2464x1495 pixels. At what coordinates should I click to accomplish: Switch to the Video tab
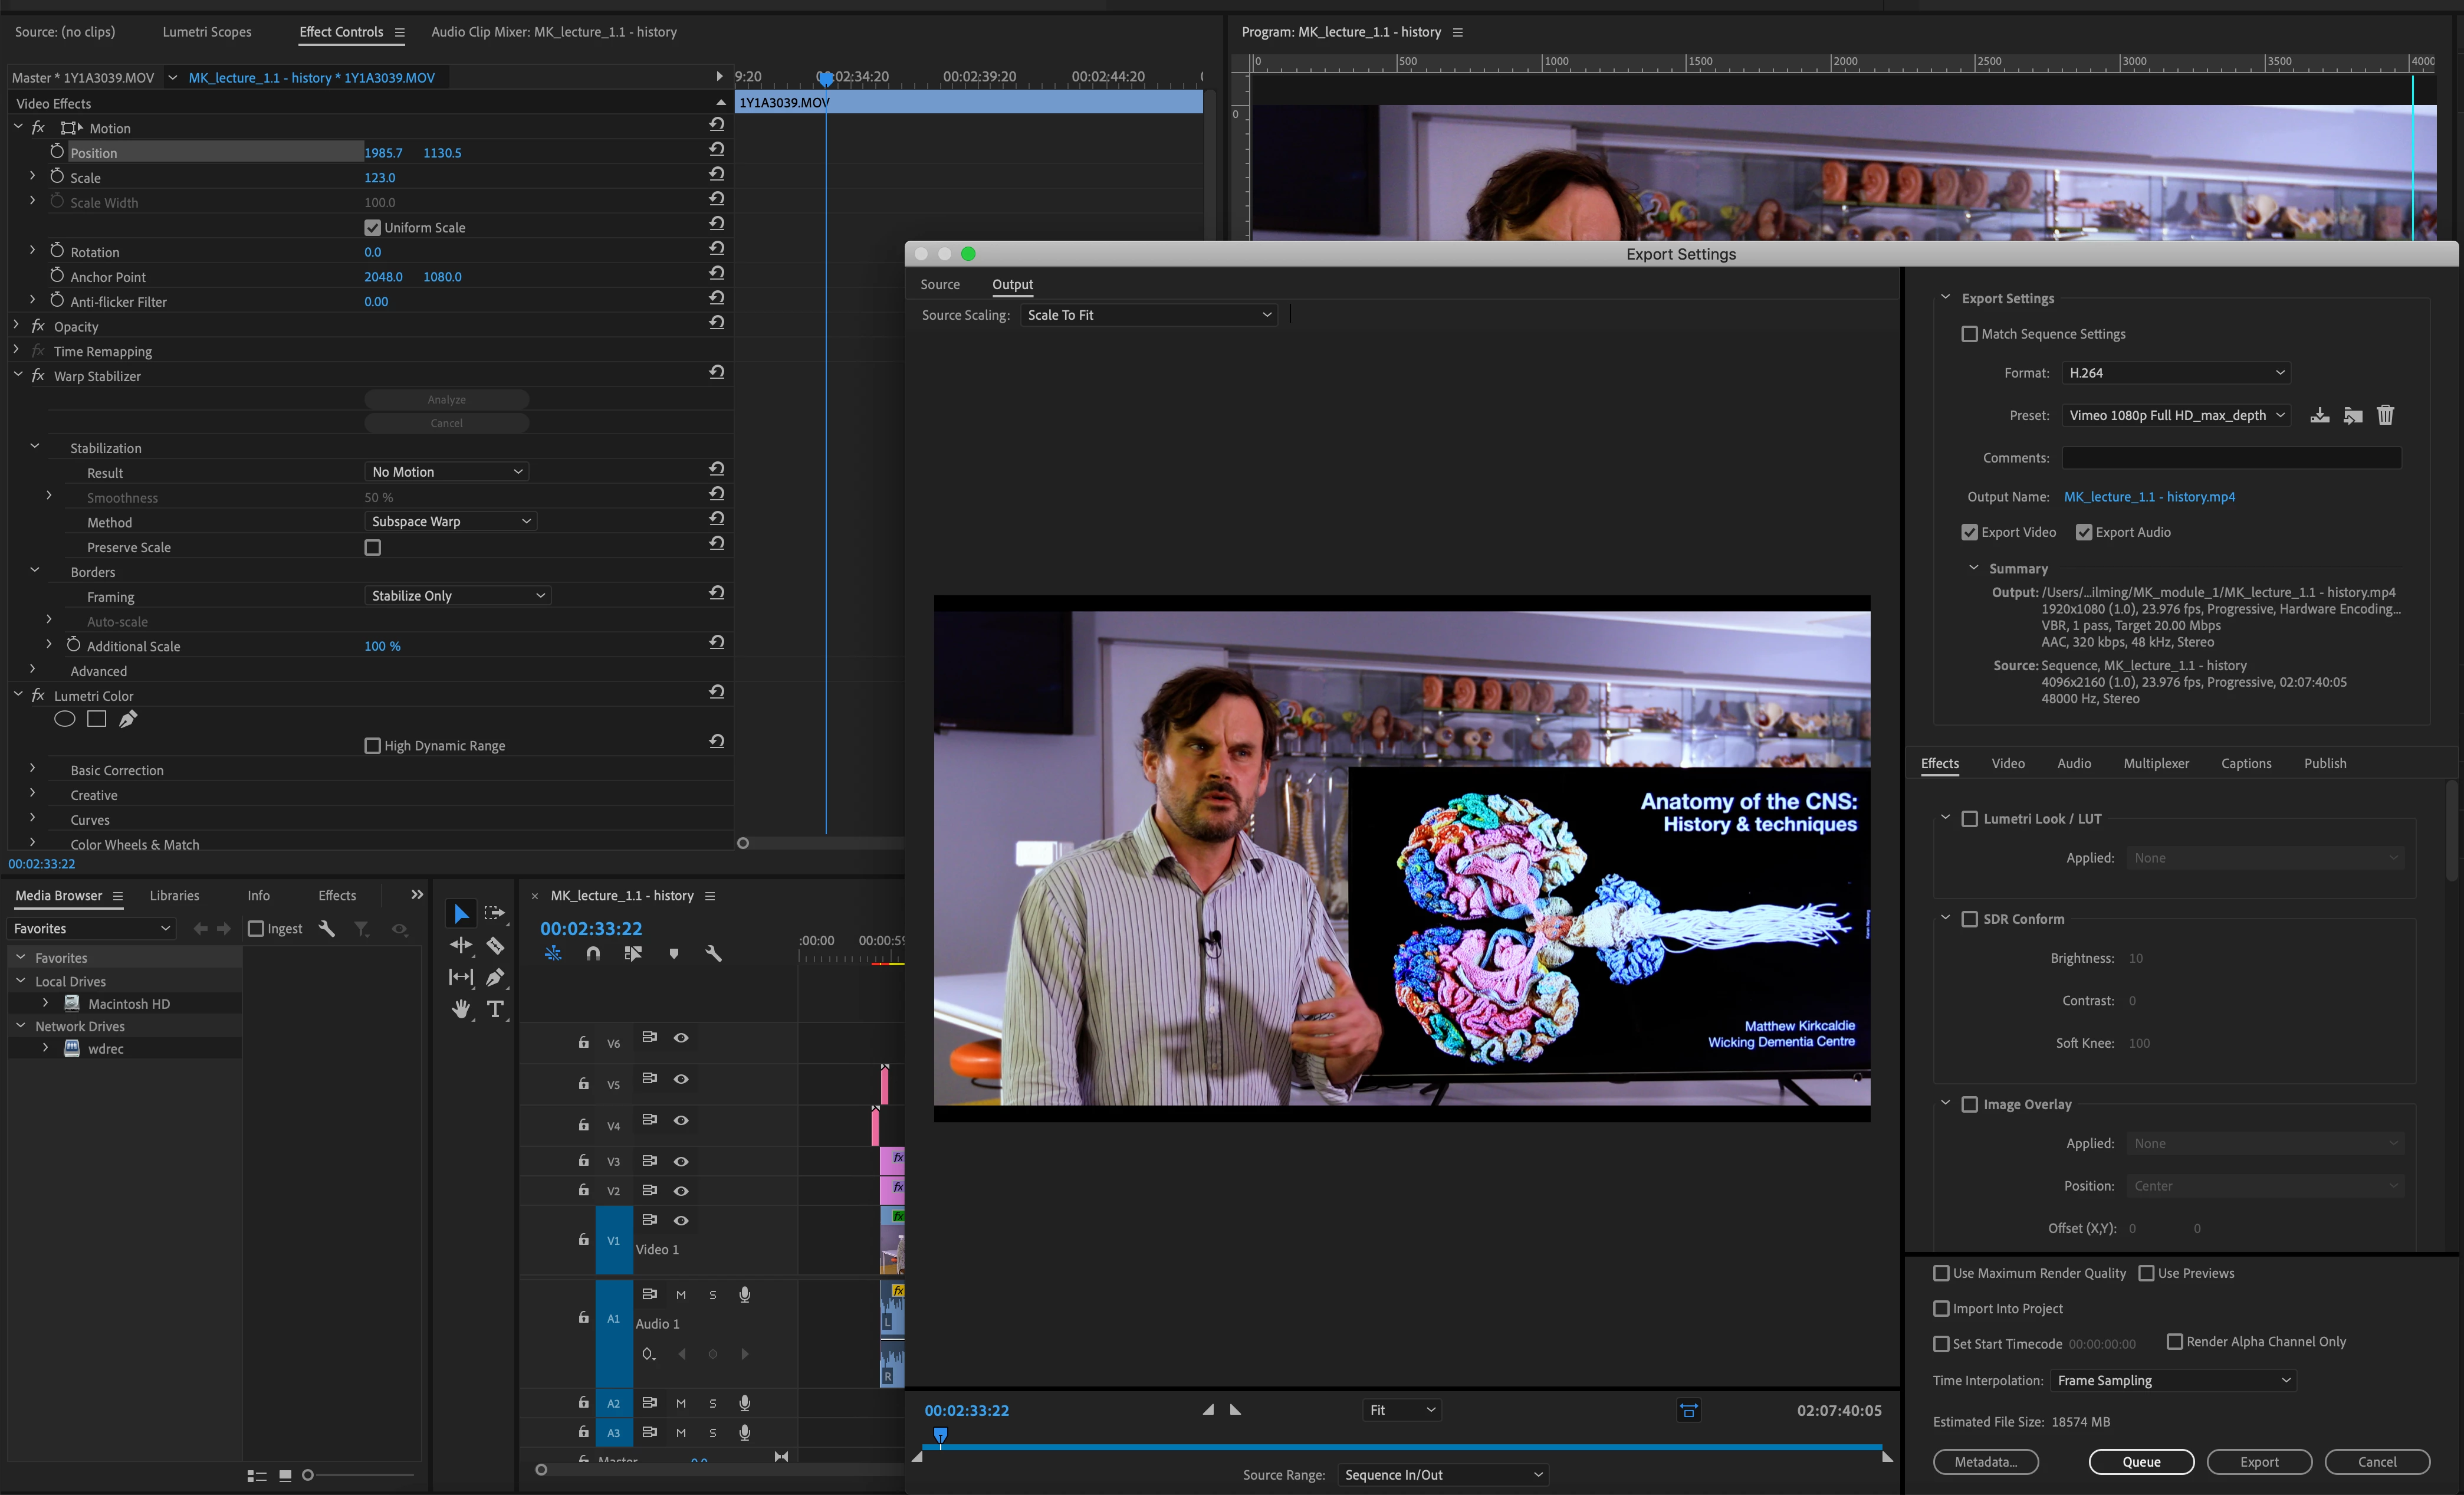tap(2007, 763)
